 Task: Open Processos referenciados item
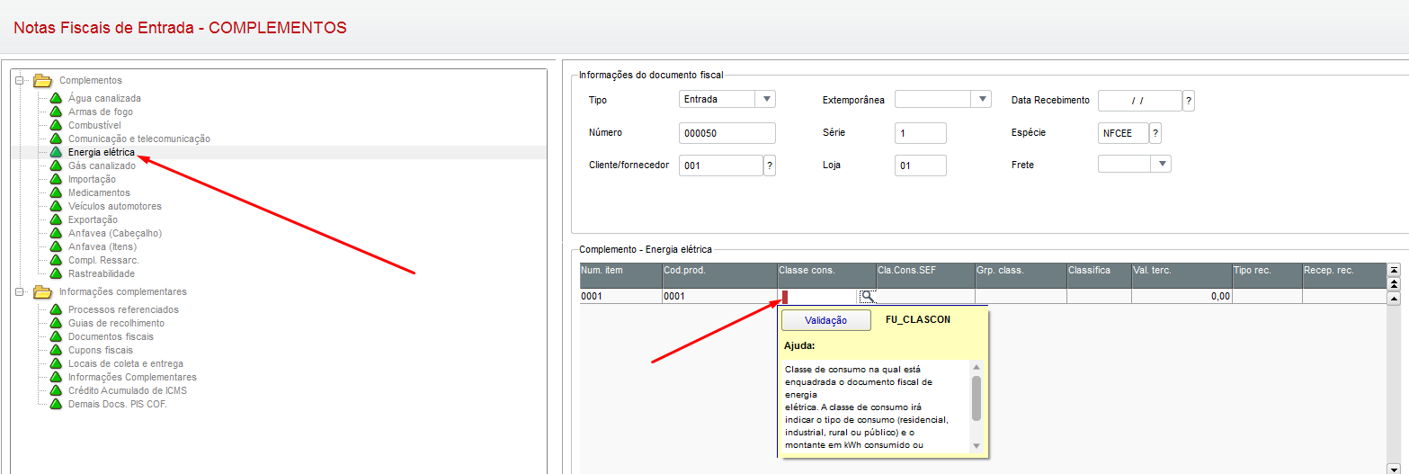point(123,309)
